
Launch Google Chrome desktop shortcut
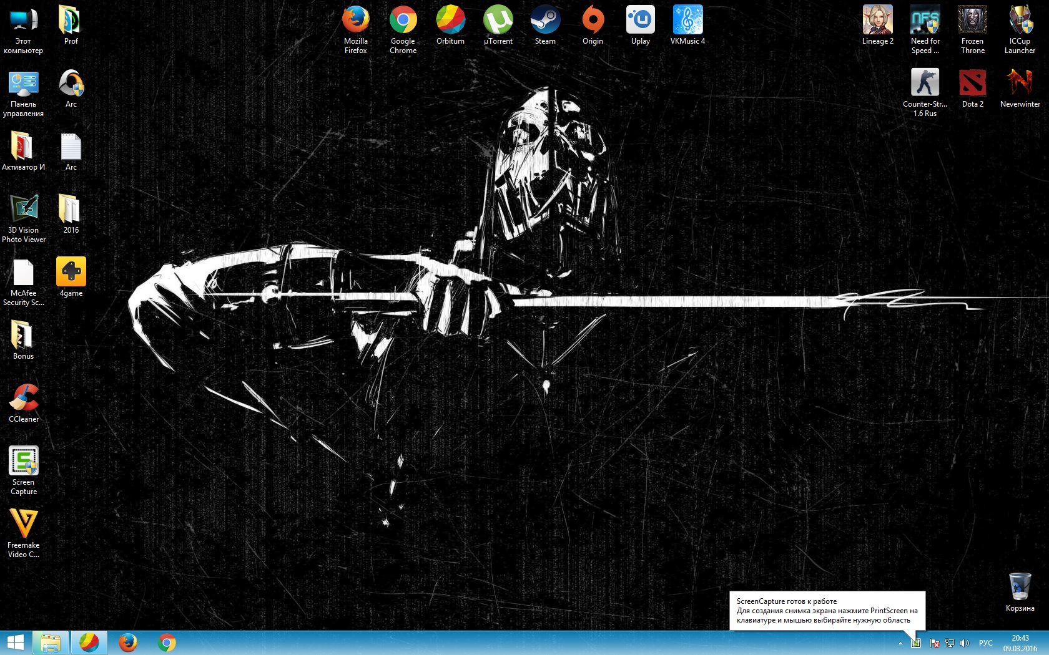point(403,29)
